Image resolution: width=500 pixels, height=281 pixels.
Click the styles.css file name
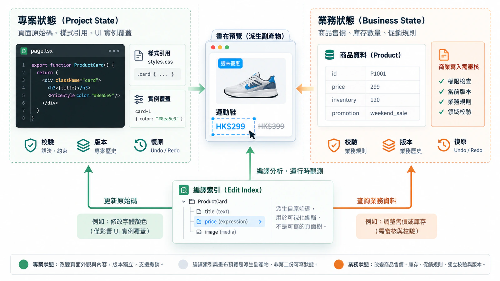pyautogui.click(x=160, y=62)
